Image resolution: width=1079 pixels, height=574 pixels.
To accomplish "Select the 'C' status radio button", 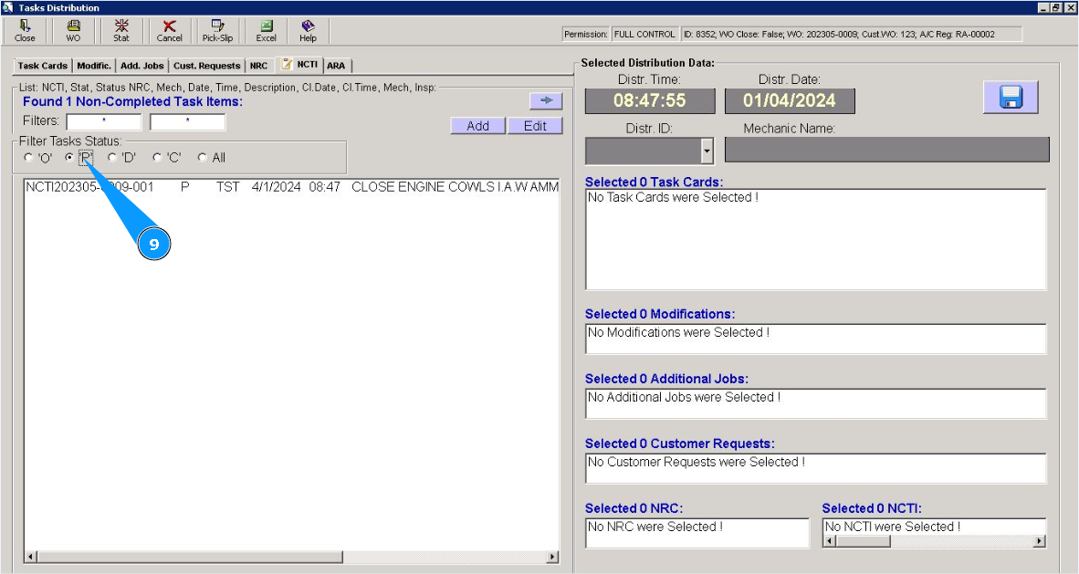I will (157, 158).
